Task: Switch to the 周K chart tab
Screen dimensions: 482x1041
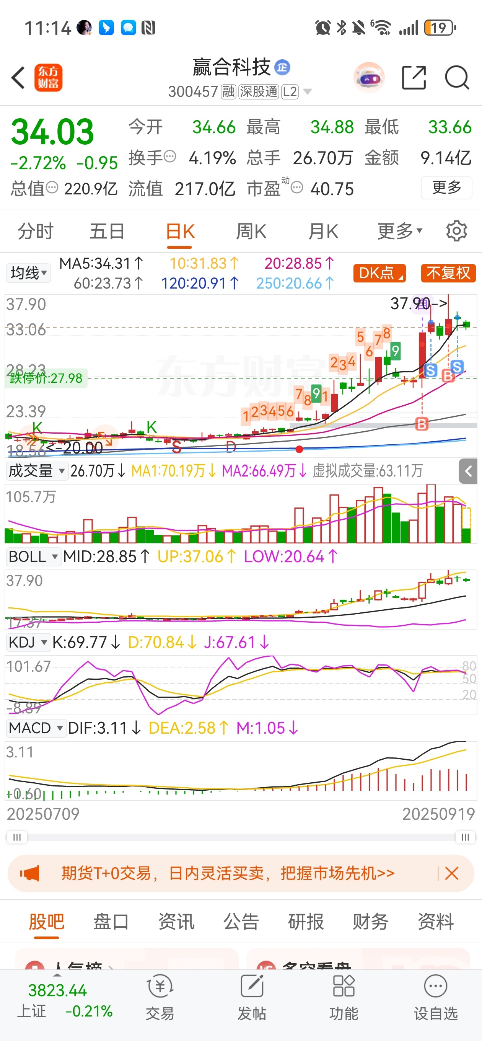Action: tap(251, 232)
